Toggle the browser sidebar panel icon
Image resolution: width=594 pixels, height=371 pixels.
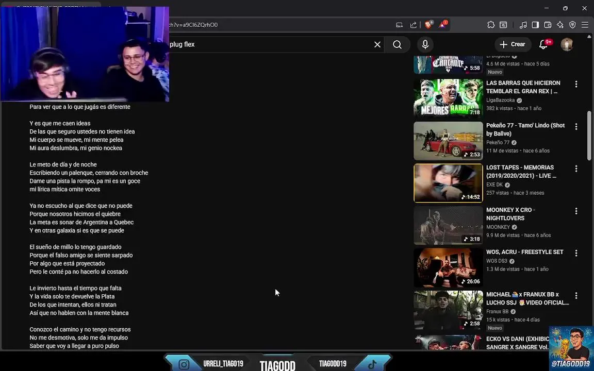pos(535,25)
